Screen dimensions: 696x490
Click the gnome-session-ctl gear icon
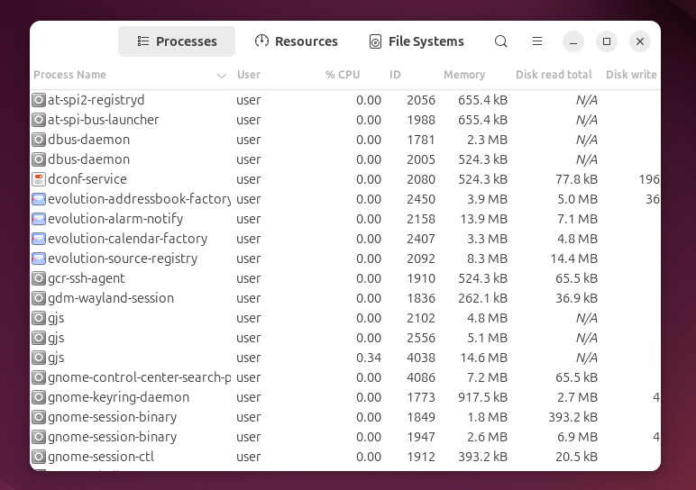(x=39, y=457)
